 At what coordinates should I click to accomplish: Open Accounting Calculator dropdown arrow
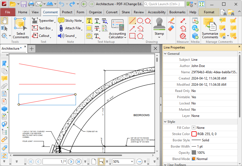pos(125,37)
